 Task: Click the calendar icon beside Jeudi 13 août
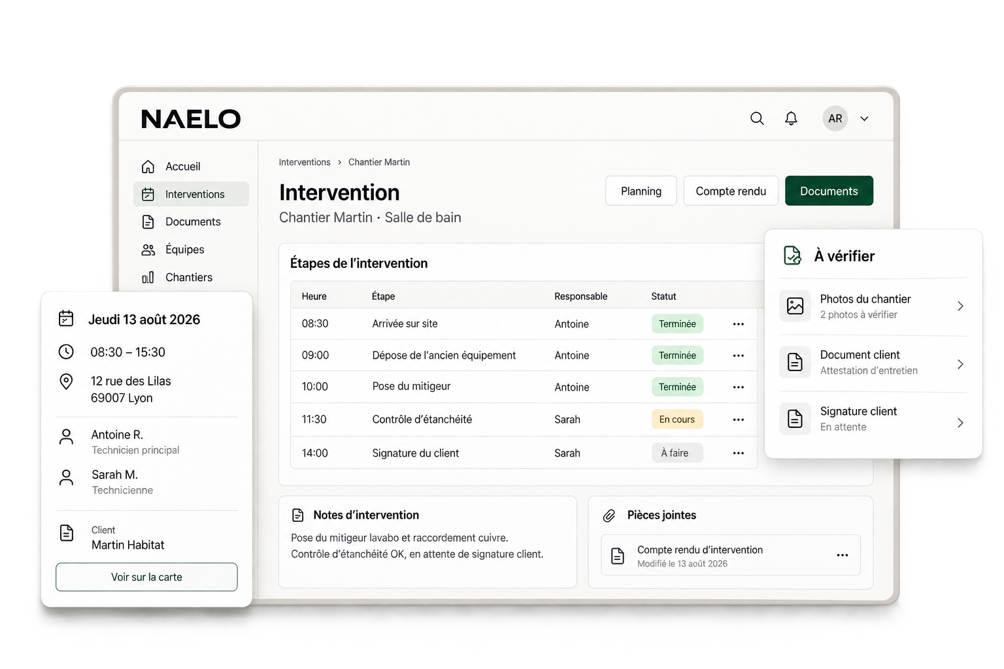(x=66, y=318)
